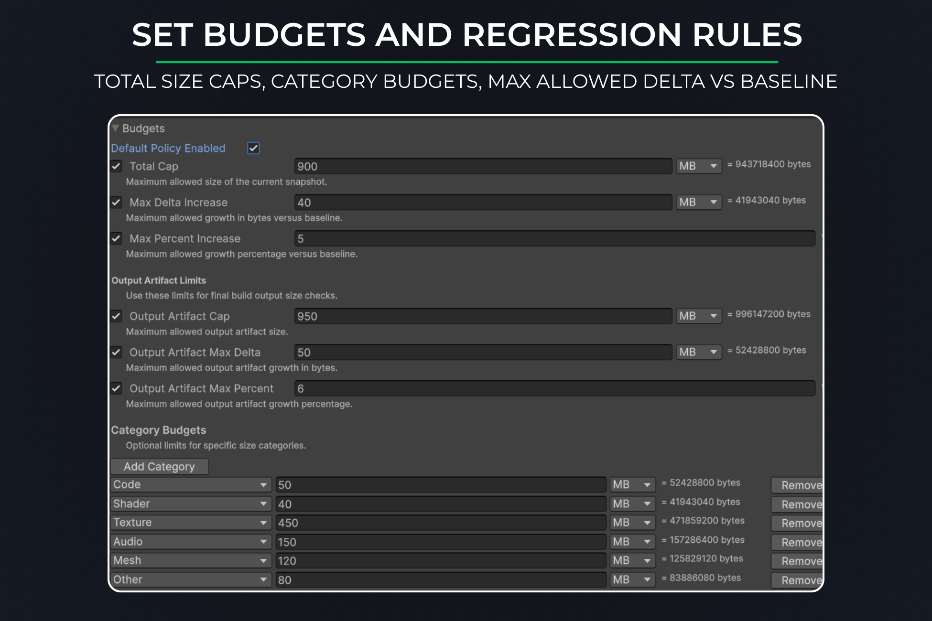Collapse the Budgets foldout triangle
The image size is (932, 621).
point(115,128)
